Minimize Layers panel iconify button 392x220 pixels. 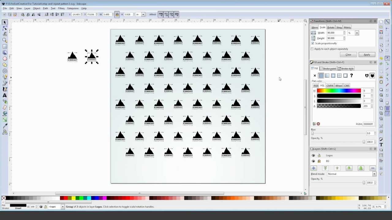(x=371, y=149)
